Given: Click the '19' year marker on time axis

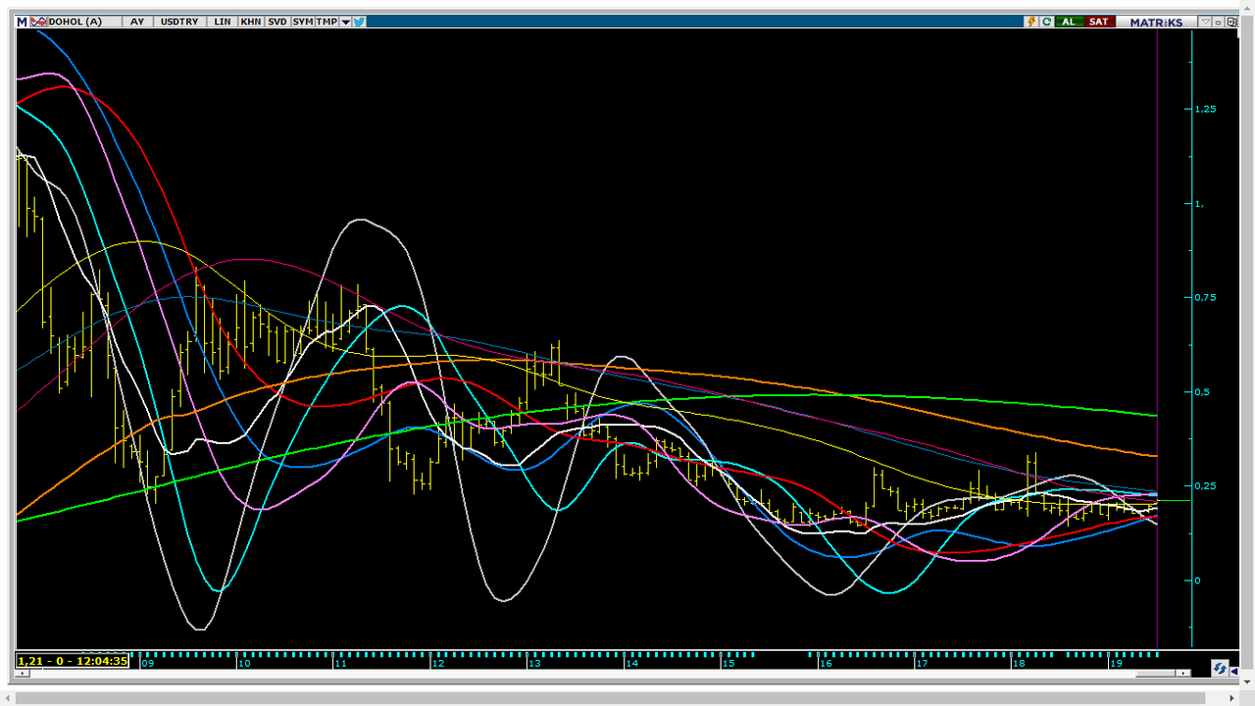Looking at the screenshot, I should (x=1116, y=663).
